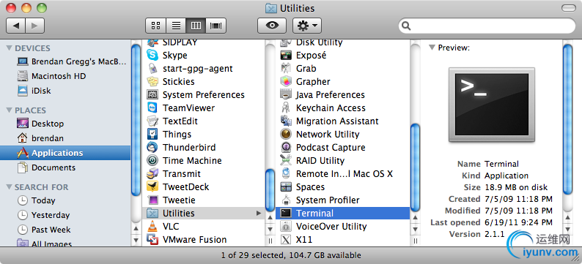Open the Action gear dropdown menu

(307, 26)
